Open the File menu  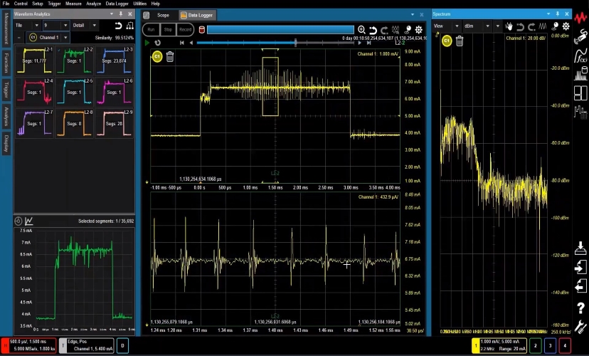click(6, 4)
